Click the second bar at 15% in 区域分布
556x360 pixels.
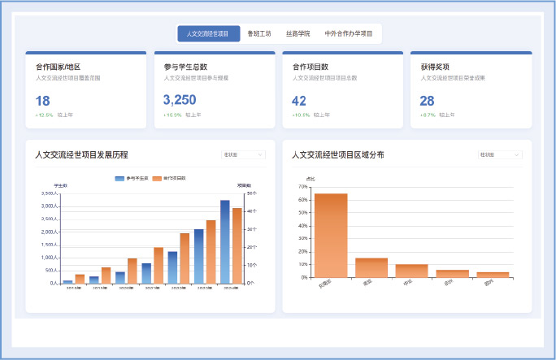click(371, 267)
